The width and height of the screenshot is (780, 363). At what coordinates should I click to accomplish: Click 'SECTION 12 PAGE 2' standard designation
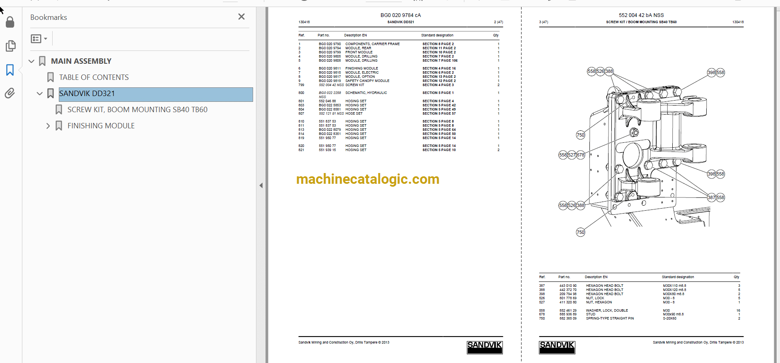tap(439, 81)
